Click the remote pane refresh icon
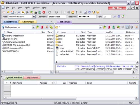This screenshot has height=105, width=140. [x=113, y=27]
